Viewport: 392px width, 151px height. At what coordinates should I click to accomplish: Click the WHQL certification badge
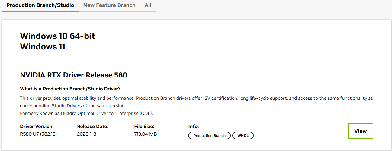click(x=243, y=136)
